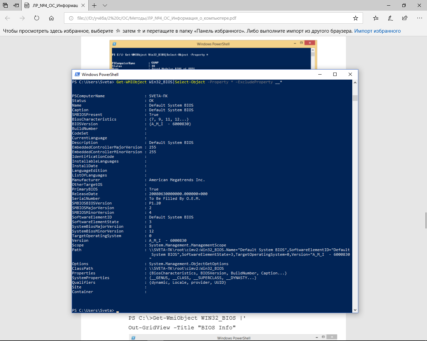Click the SVETA-ПК value beside PSComputerName
The height and width of the screenshot is (341, 427).
pyautogui.click(x=158, y=96)
